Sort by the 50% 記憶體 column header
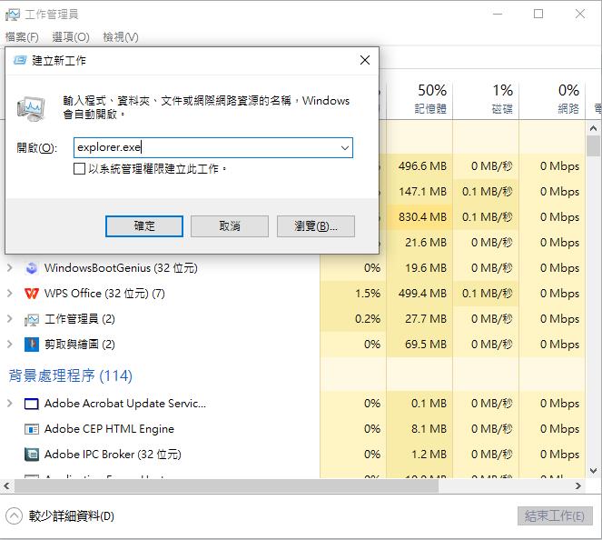The image size is (602, 540). click(420, 99)
